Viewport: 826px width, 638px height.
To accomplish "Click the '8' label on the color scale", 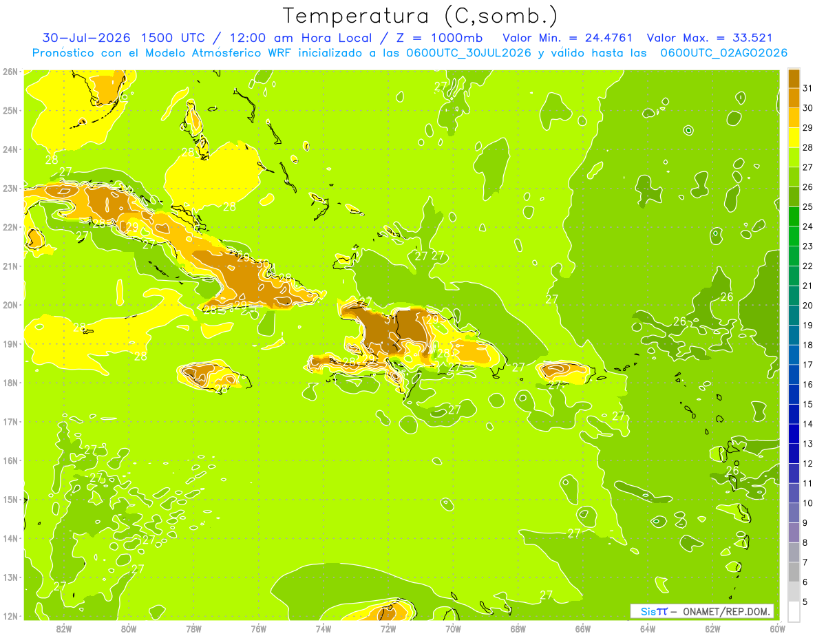I will [806, 542].
